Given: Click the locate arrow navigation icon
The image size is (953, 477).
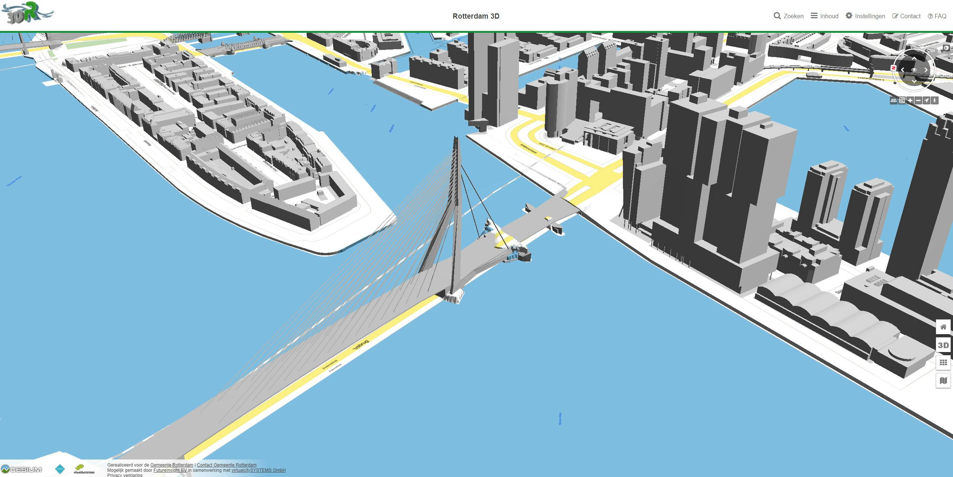Looking at the screenshot, I should coord(927,100).
